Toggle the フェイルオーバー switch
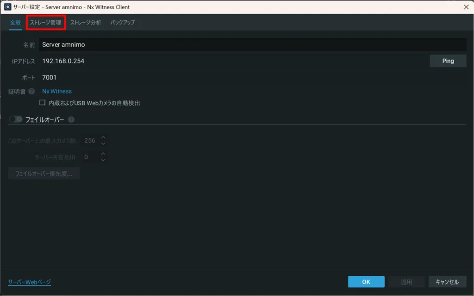 16,119
